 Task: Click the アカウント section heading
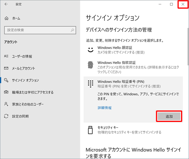click(11, 42)
